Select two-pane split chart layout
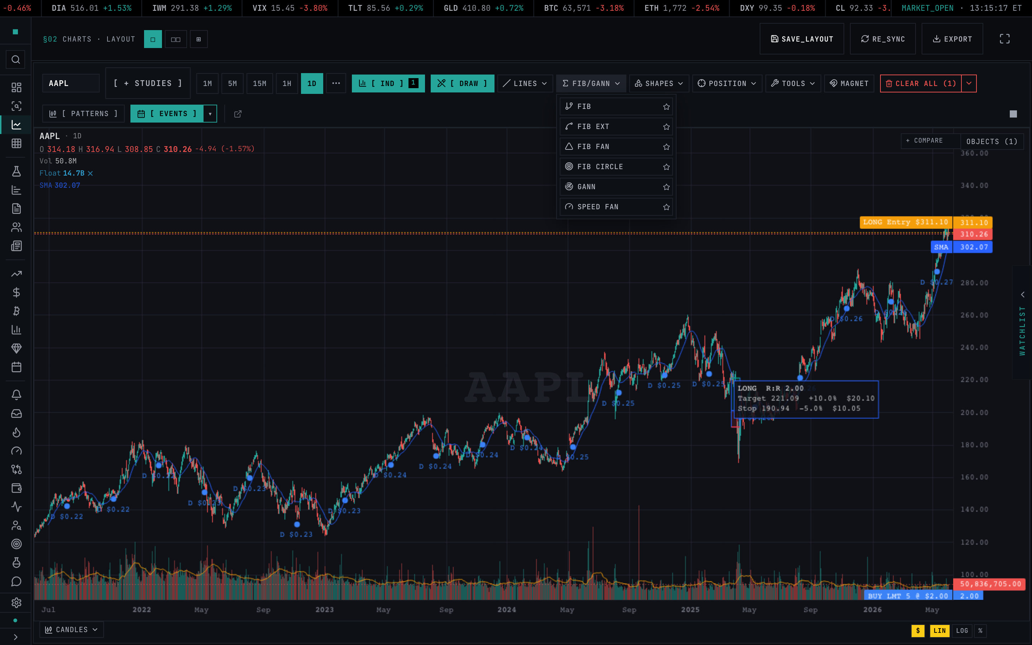1032x645 pixels. point(176,39)
